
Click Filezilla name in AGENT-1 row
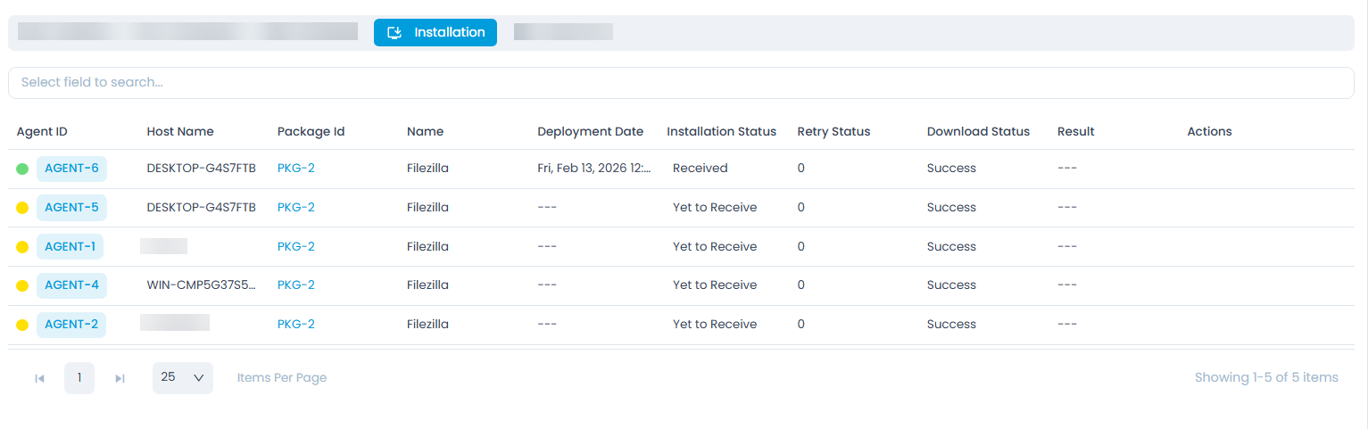tap(428, 247)
